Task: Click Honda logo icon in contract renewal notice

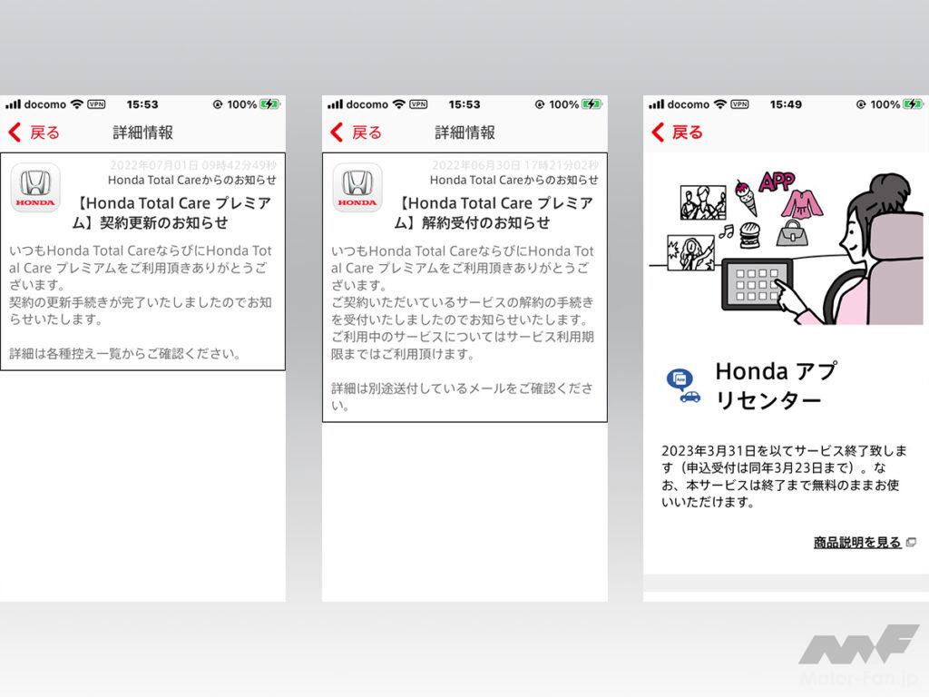Action: pos(35,188)
